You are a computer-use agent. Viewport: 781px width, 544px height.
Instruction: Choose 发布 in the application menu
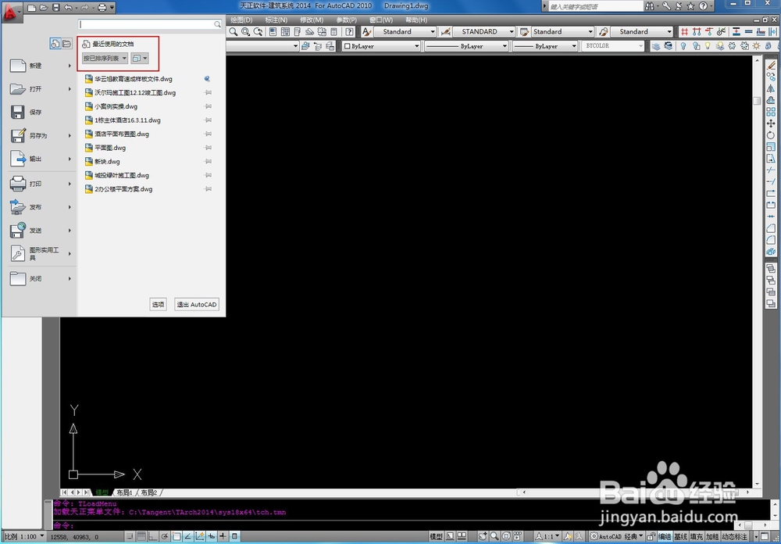pos(40,207)
